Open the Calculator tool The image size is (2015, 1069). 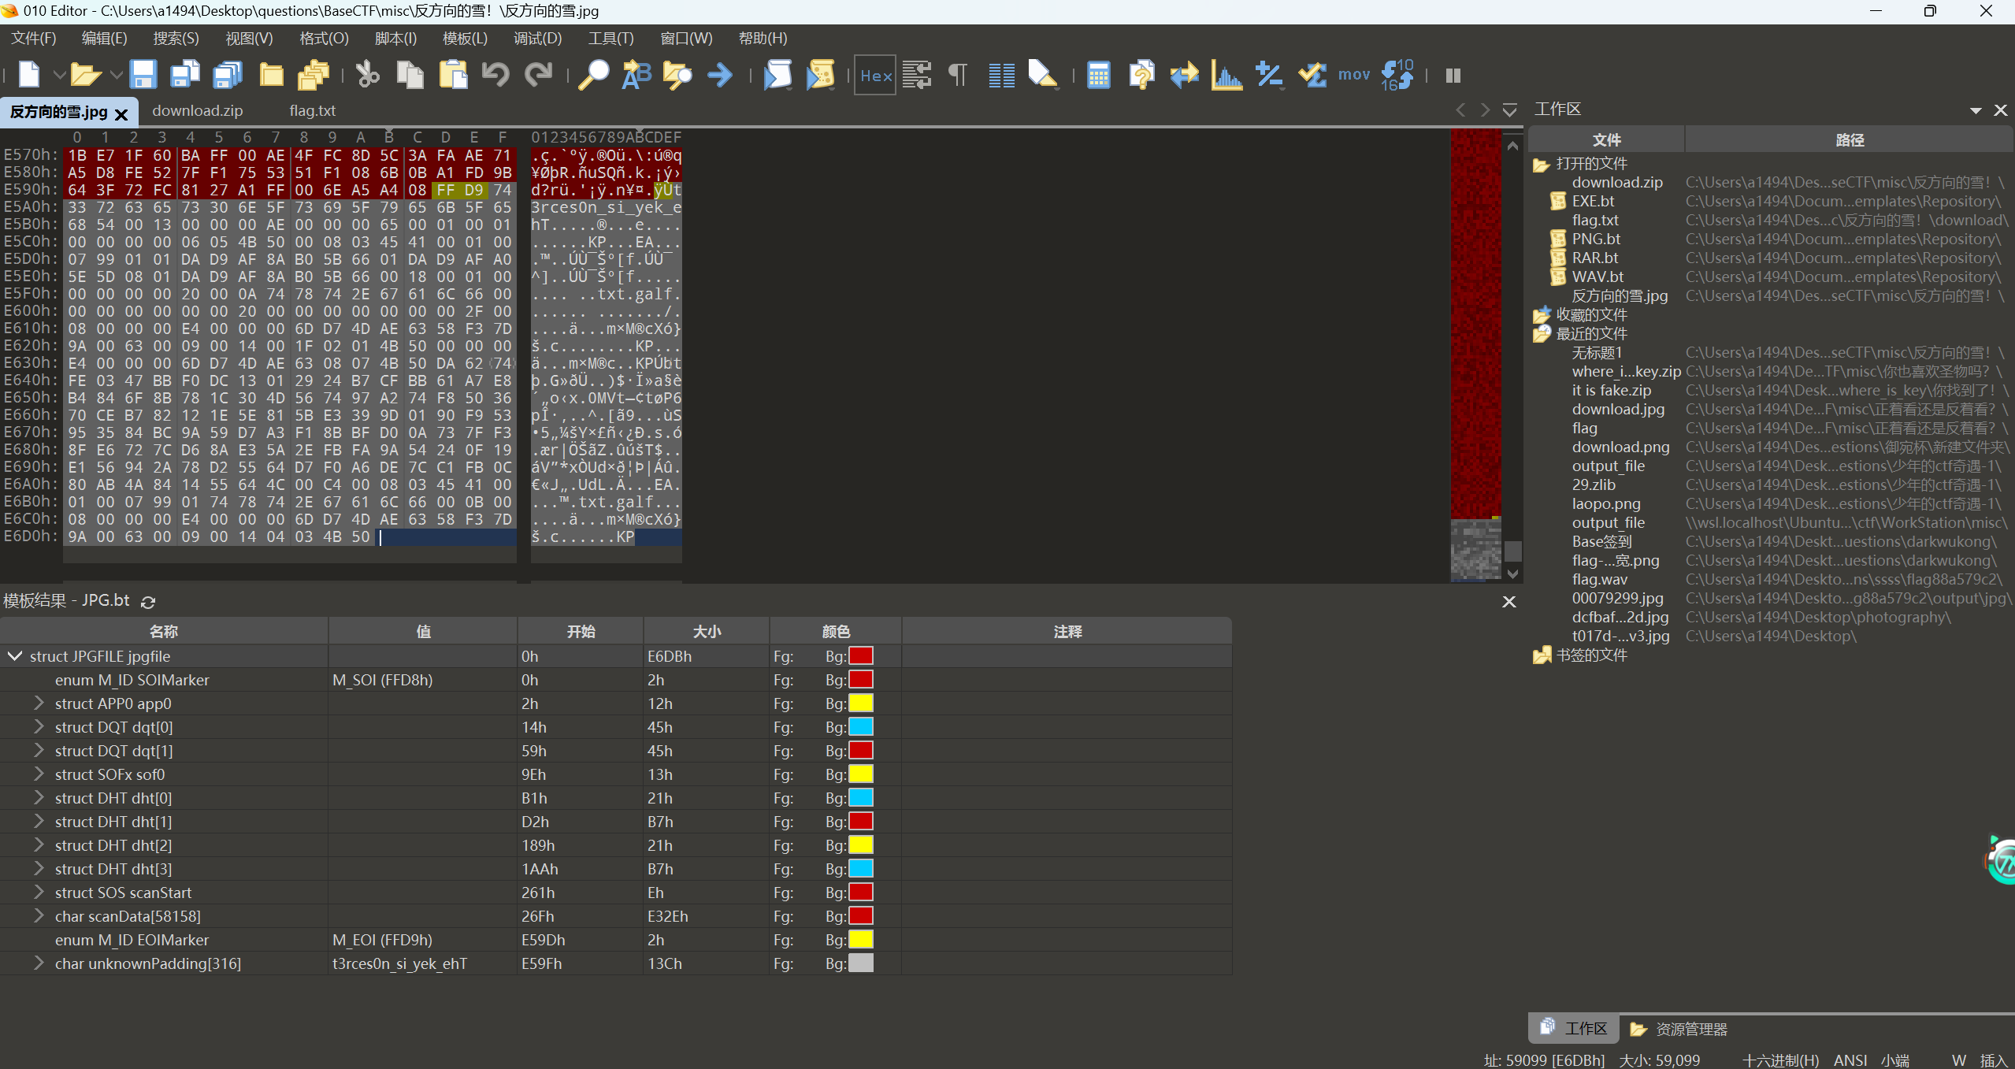[x=1098, y=75]
